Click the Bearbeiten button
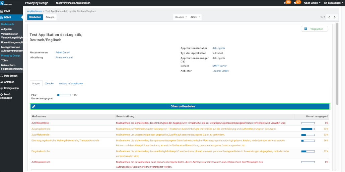Viewport: 345px width, 172px height. coord(35,17)
